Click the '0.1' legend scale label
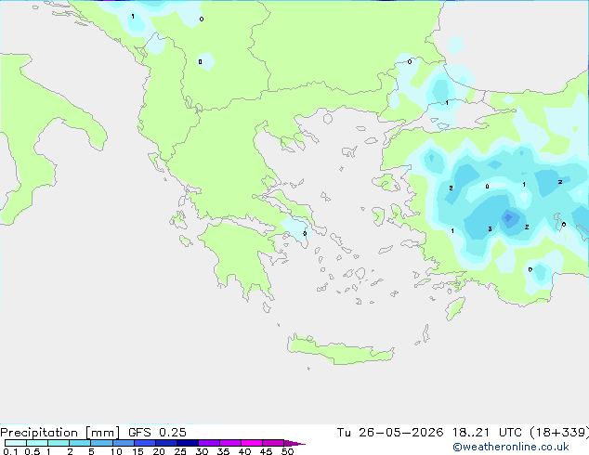The width and height of the screenshot is (589, 455). pos(10,451)
